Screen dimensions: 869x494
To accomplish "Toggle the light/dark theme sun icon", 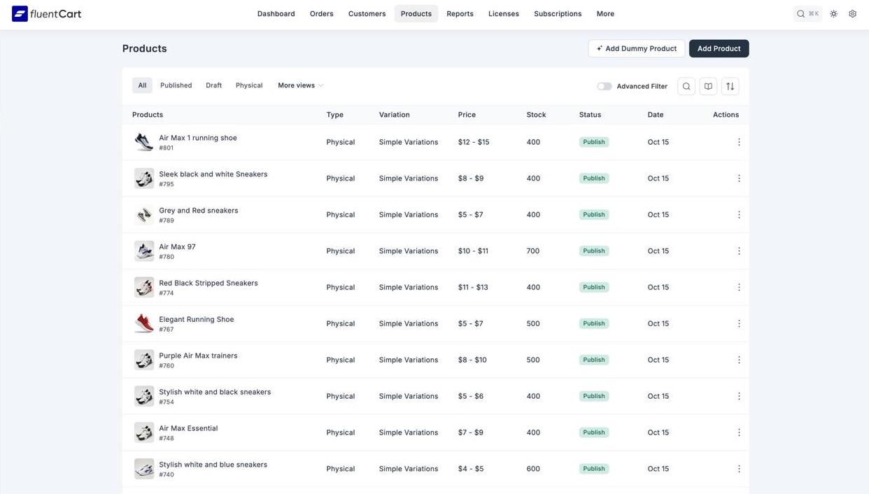I will 833,14.
